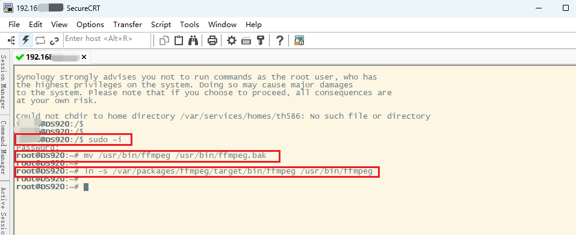The width and height of the screenshot is (576, 235).
Task: Open the Help menu
Action: pyautogui.click(x=253, y=25)
